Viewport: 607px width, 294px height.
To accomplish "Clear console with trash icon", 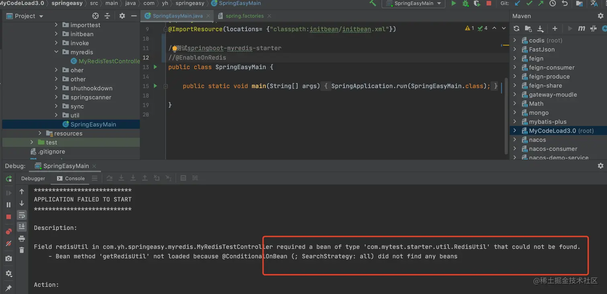I will (x=22, y=250).
